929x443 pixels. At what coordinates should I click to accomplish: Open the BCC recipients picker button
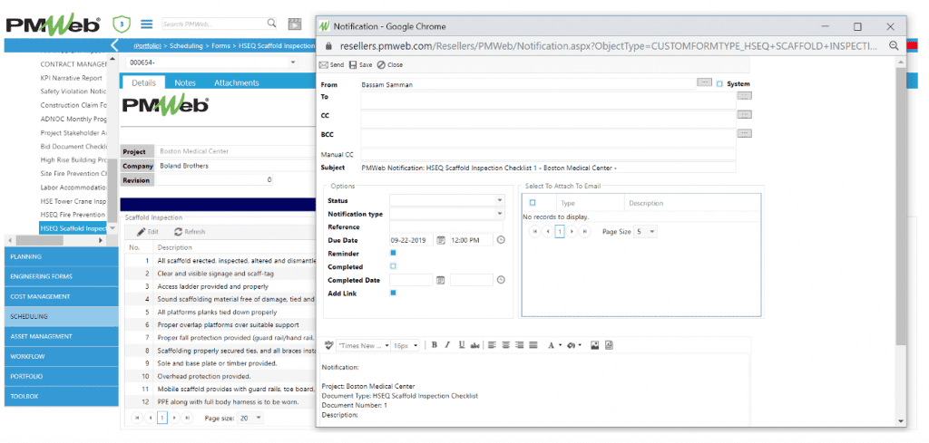pos(745,134)
